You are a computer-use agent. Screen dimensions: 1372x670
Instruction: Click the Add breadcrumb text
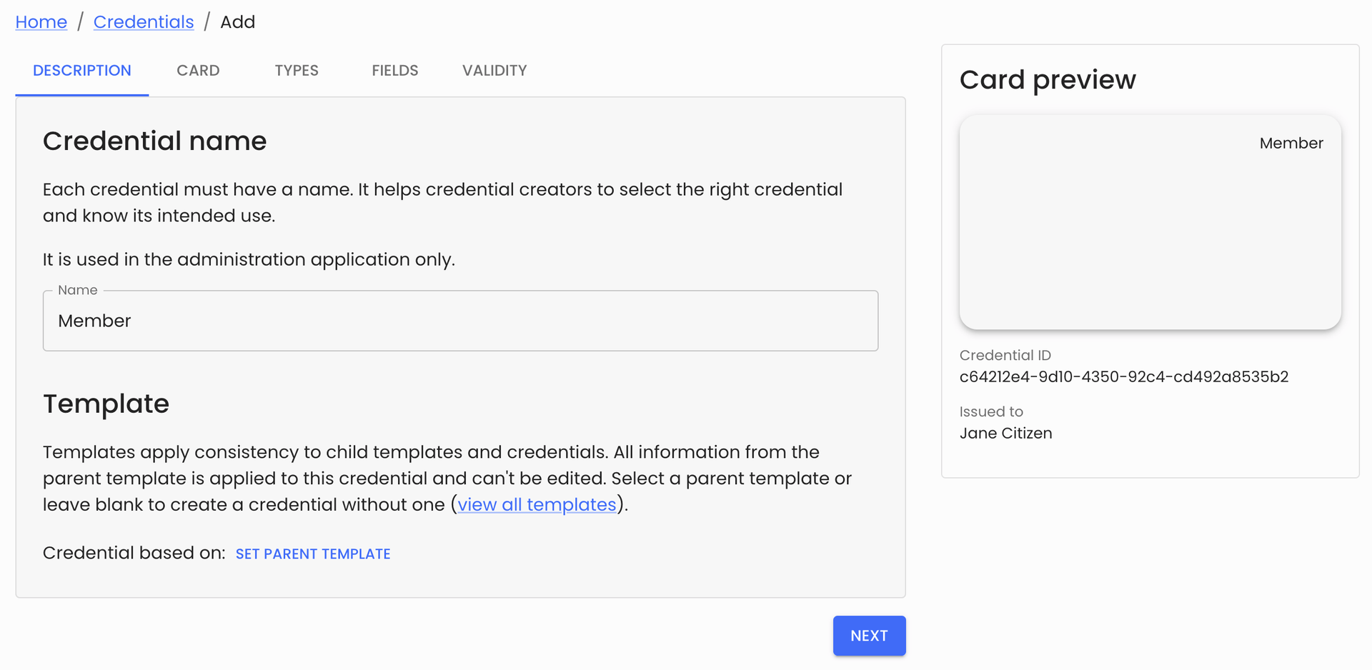click(x=237, y=22)
